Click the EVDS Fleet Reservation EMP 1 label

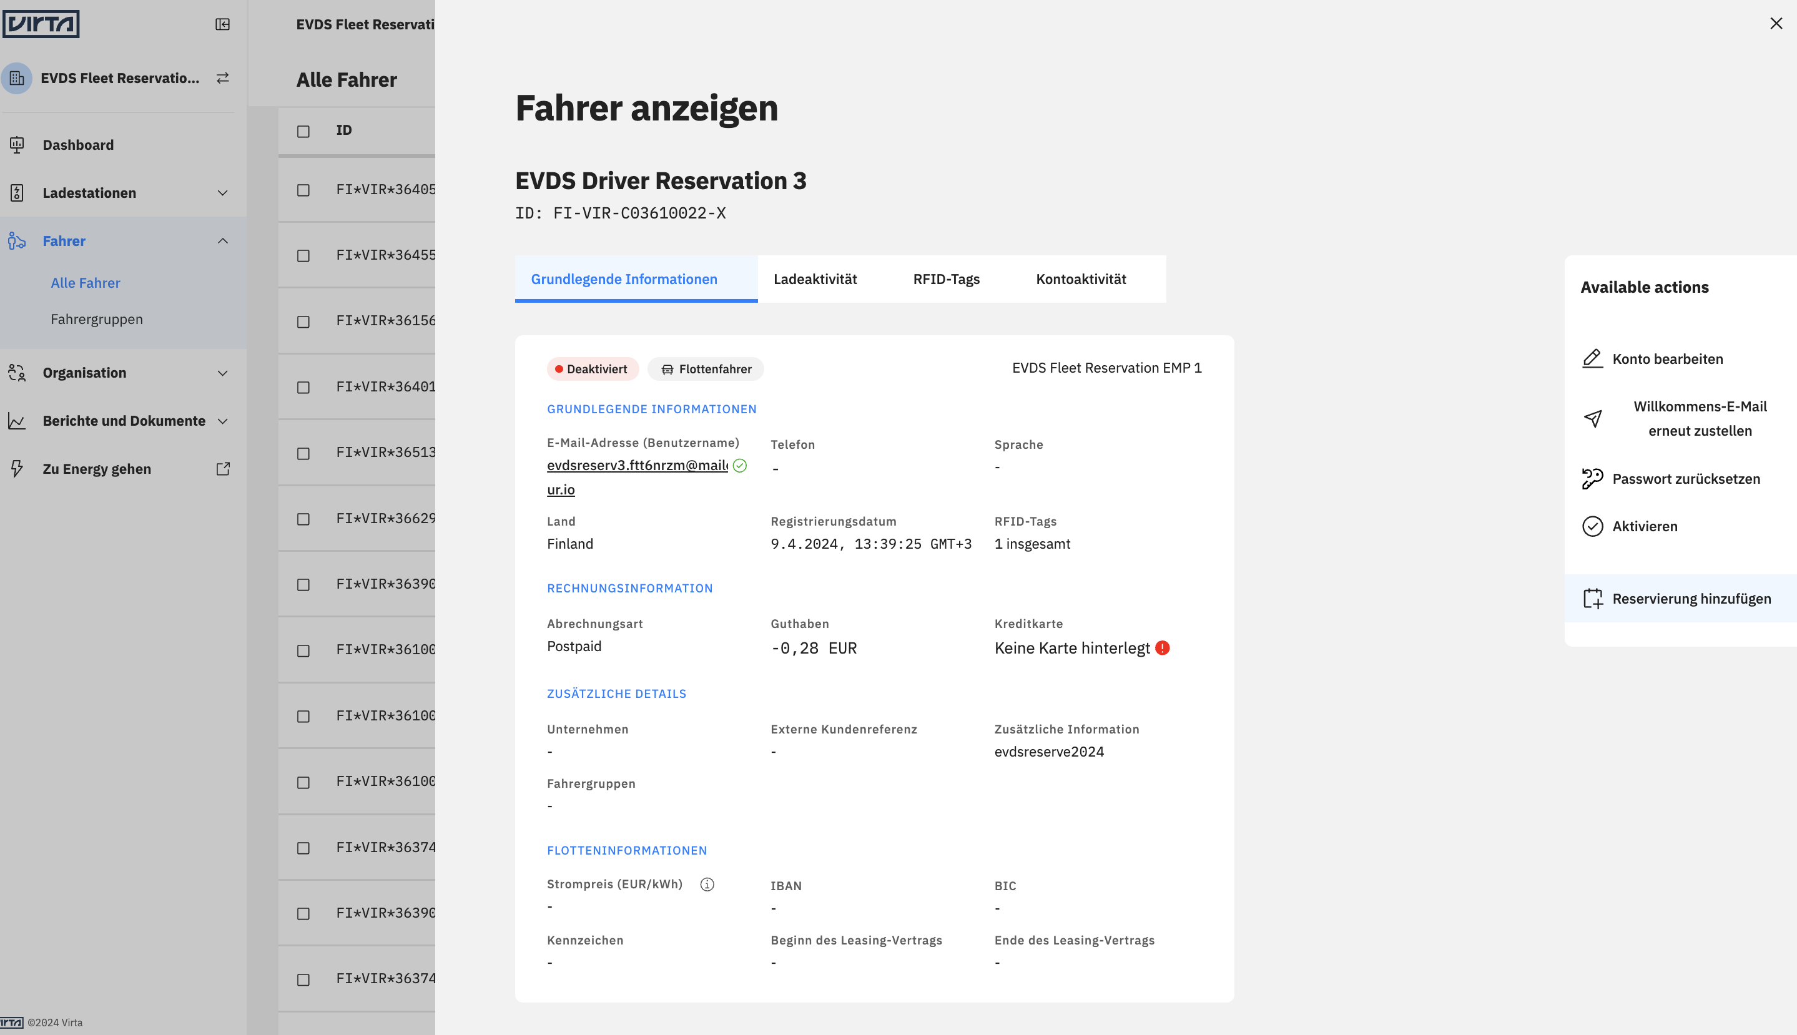point(1107,368)
